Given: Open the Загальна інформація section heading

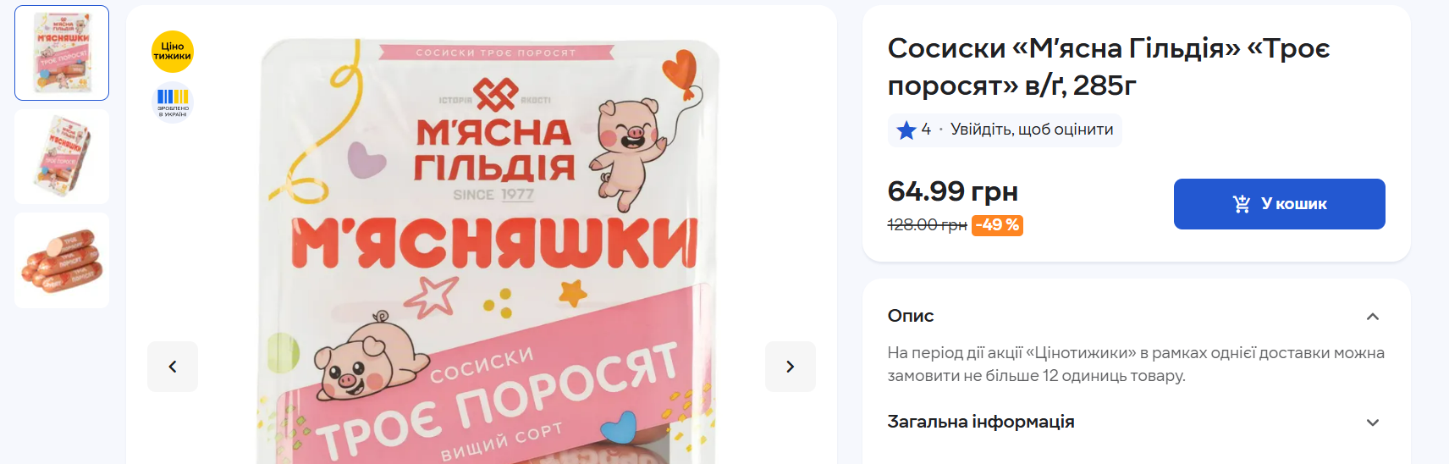Looking at the screenshot, I should (981, 422).
